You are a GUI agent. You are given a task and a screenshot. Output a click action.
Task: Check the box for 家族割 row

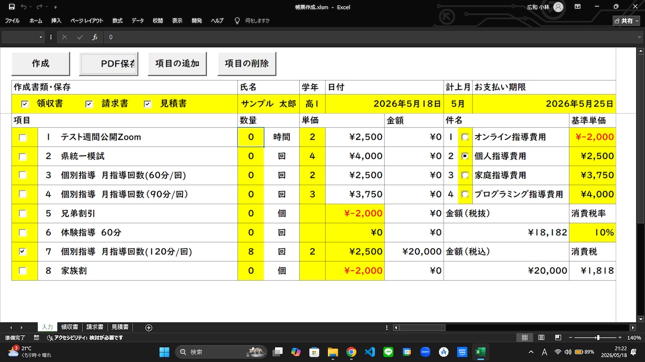[x=23, y=271]
